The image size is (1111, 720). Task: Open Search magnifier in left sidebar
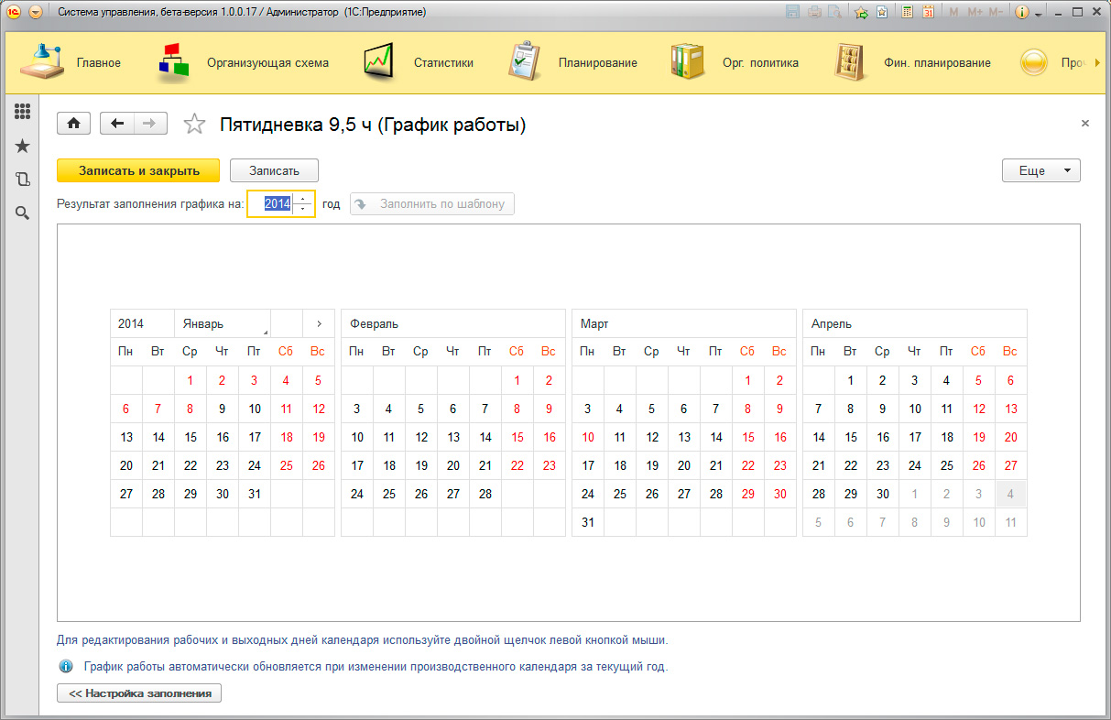click(23, 213)
